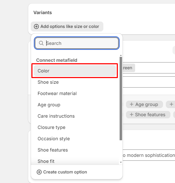Select the Shoe size option
Viewport: 175px width, 183px height.
point(75,82)
